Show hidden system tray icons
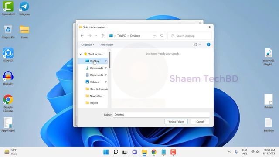Screen dimensions: 279x157 click(x=229, y=152)
